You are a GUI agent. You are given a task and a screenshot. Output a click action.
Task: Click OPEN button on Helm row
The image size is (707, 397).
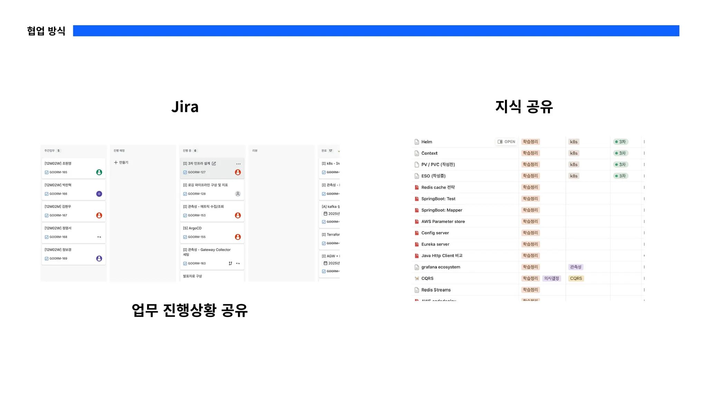[x=506, y=142]
